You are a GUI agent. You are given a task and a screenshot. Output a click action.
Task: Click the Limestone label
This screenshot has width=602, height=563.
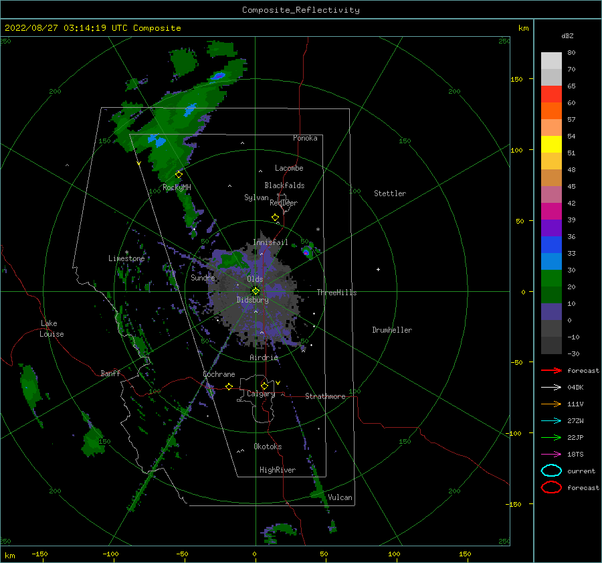click(x=126, y=258)
